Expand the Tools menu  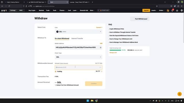point(55,10)
